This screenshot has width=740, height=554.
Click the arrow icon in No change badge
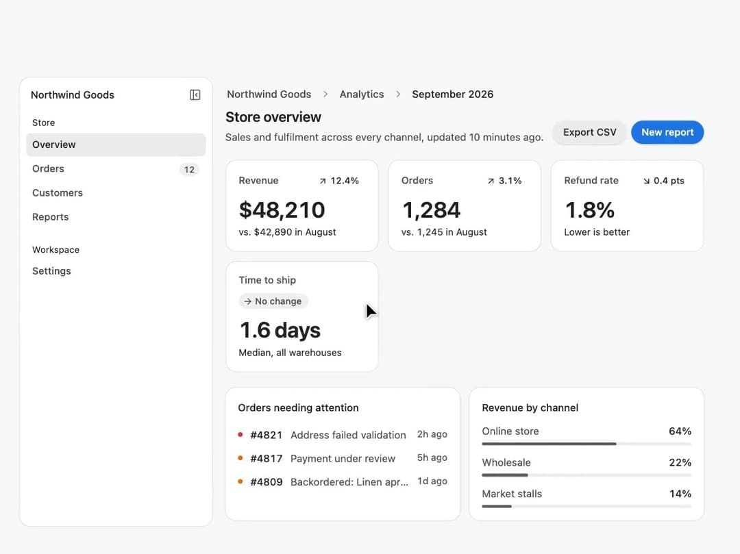pyautogui.click(x=248, y=301)
